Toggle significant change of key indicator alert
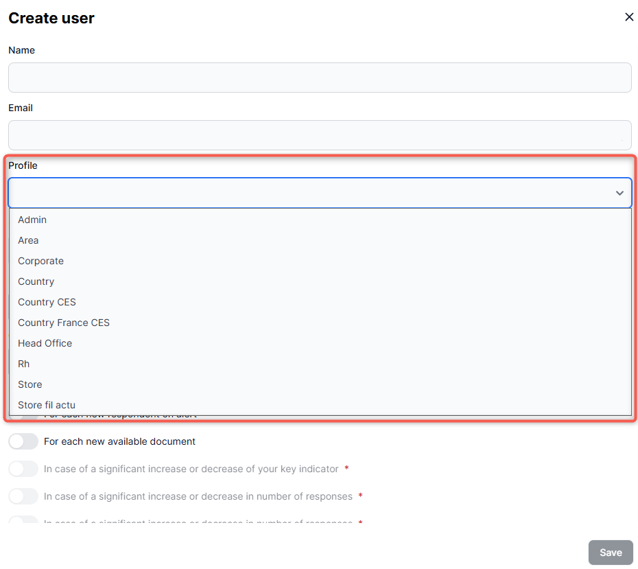This screenshot has width=638, height=569. (23, 469)
